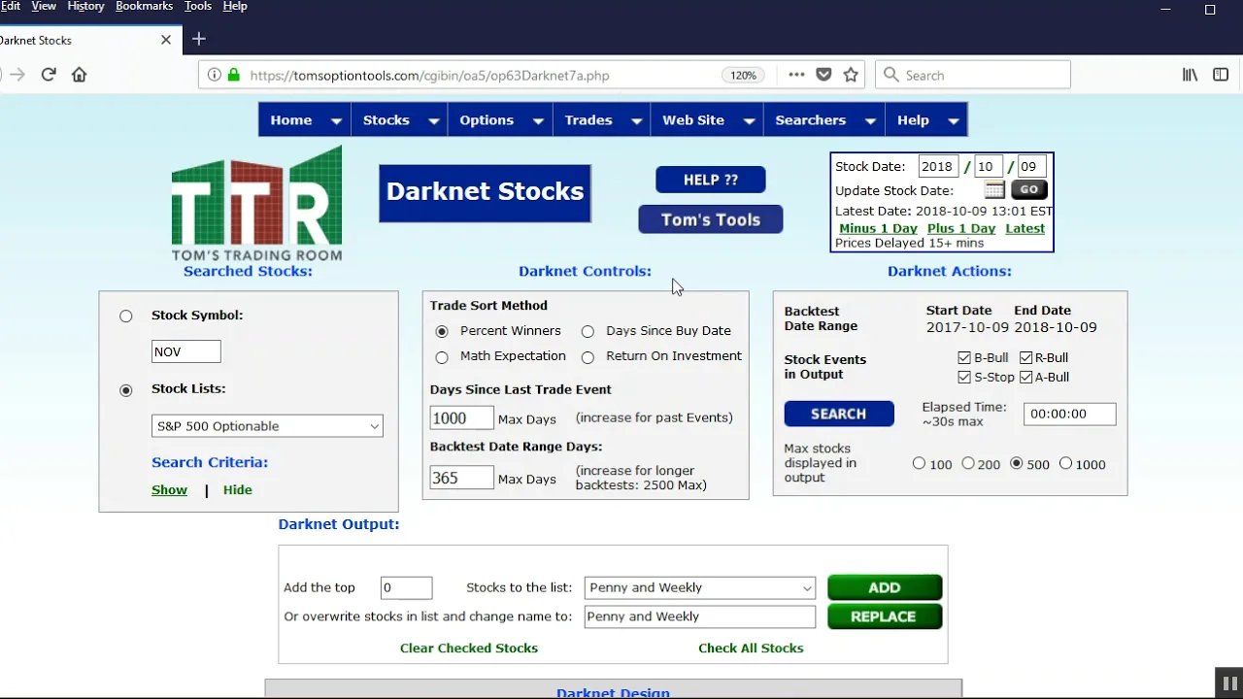The image size is (1243, 699).
Task: Open the browser Tools menu
Action: click(198, 7)
